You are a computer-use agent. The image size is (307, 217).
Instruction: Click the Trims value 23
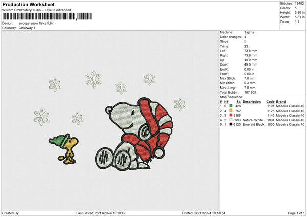246,46
